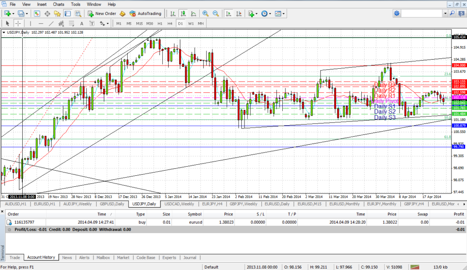The width and height of the screenshot is (467, 270).
Task: Select the Fibonacci Retracement tool
Action: point(72,23)
